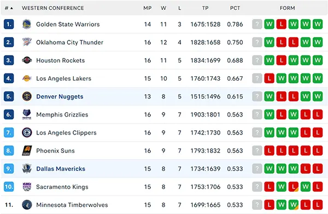328x214 pixels.
Task: Click the Golden State Warriors logo
Action: click(x=27, y=24)
